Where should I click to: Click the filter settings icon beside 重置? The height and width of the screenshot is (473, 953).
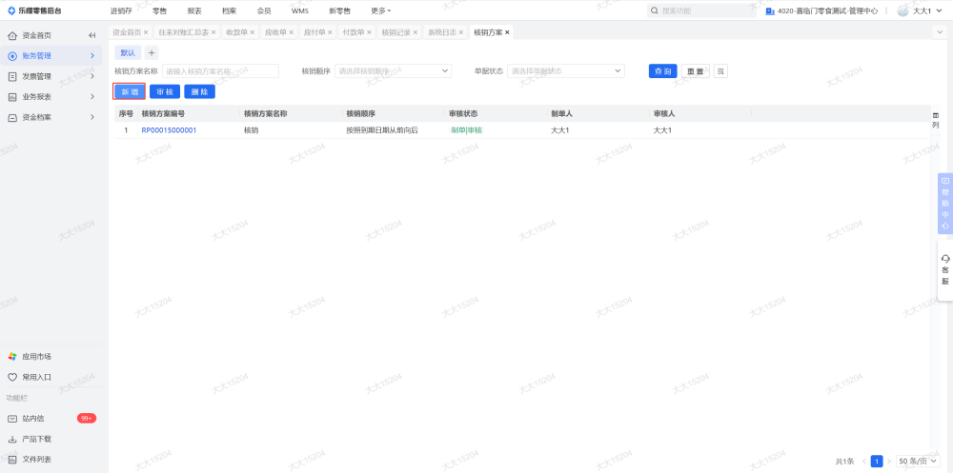point(720,71)
